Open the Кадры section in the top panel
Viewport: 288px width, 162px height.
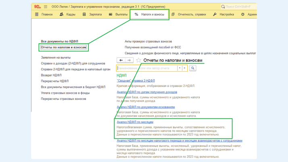coord(67,15)
